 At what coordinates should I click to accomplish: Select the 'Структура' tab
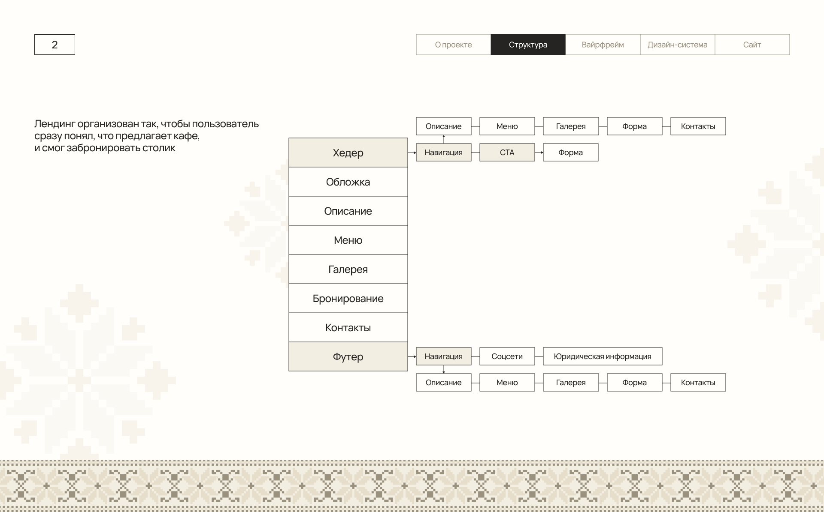point(528,45)
